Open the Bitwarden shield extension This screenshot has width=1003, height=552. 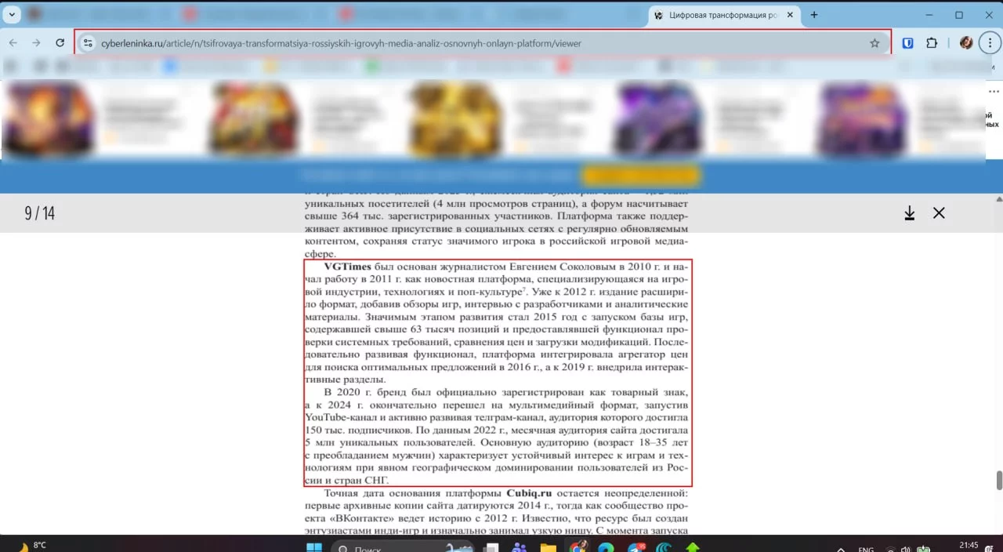907,43
